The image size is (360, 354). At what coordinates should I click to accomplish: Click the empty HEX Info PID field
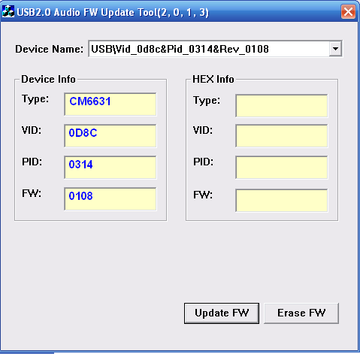tap(282, 168)
